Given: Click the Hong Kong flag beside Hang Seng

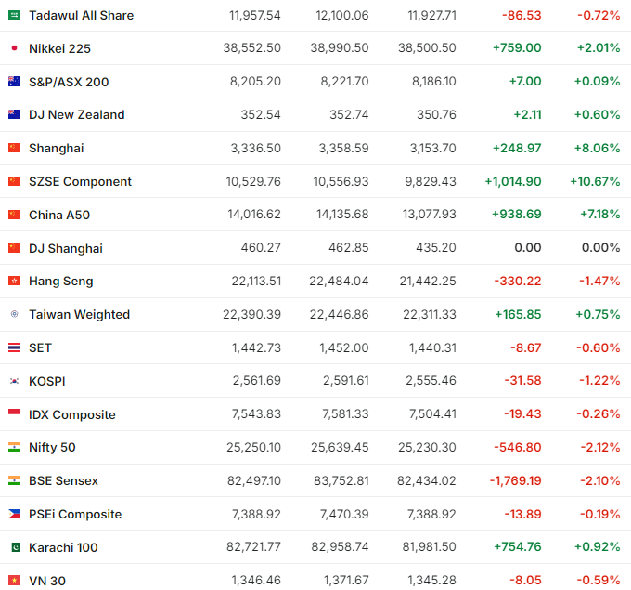Looking at the screenshot, I should tap(14, 282).
